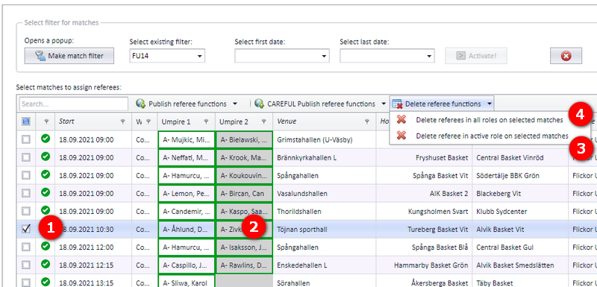Viewport: 597px width, 287px height.
Task: Click the filter pin icon in the status column header
Action: pos(46,122)
